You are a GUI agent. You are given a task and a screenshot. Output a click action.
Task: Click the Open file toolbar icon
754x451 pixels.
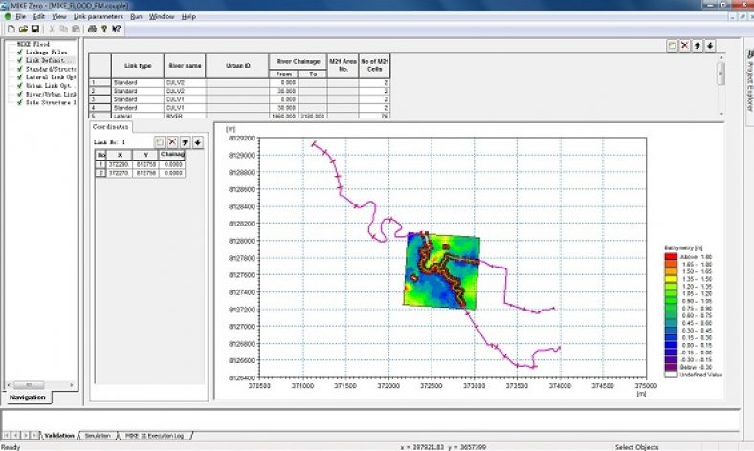pyautogui.click(x=21, y=29)
